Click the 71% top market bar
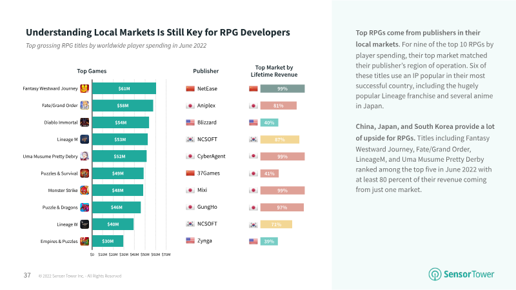 276,224
